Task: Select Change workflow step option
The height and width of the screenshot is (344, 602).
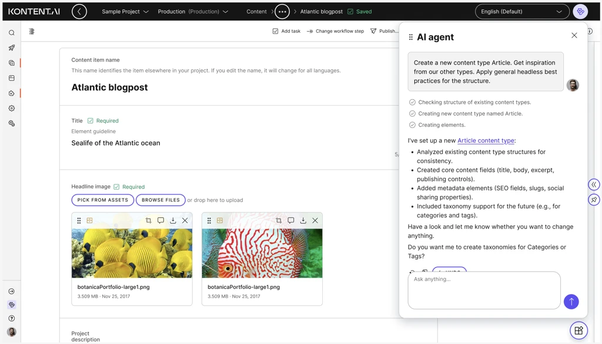Action: (335, 31)
